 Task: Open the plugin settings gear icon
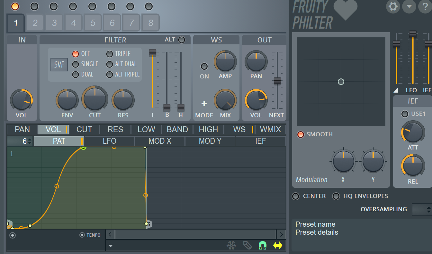point(393,6)
